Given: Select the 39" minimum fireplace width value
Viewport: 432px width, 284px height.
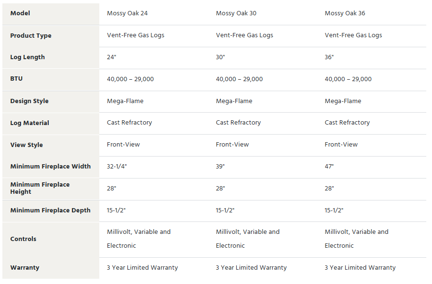Looking at the screenshot, I should (220, 167).
